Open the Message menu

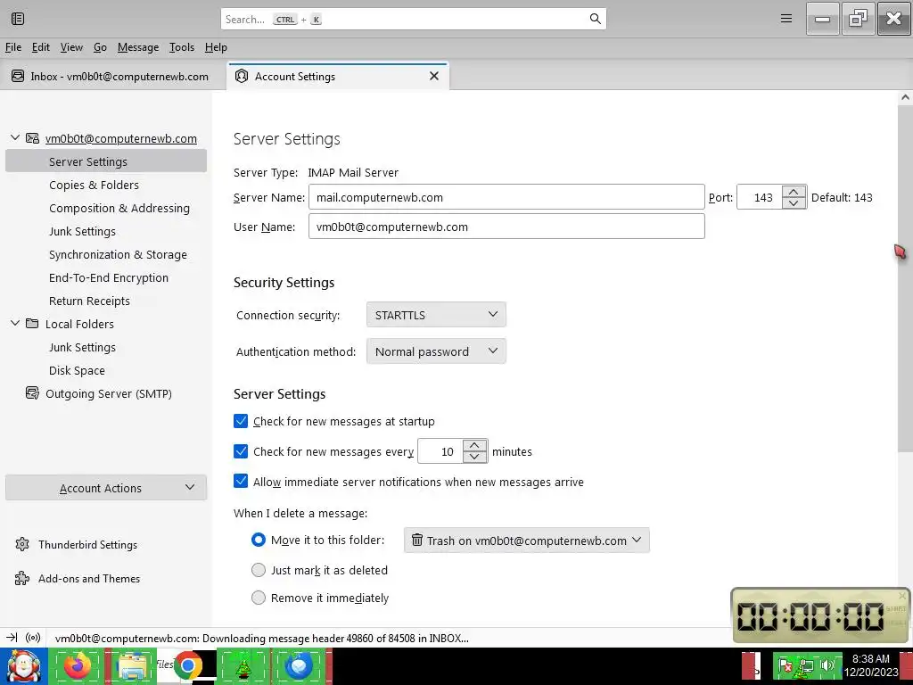tap(138, 47)
